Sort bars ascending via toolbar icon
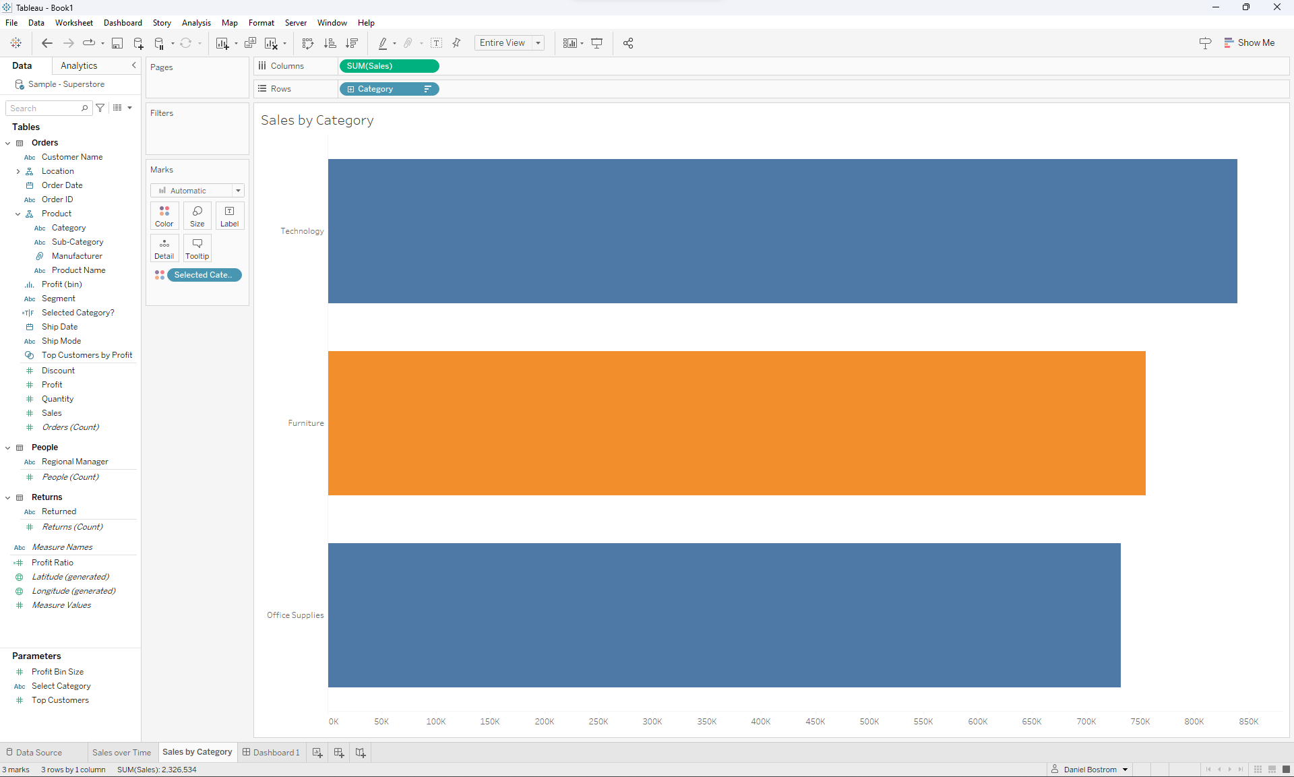Screen dimensions: 1294x777 click(330, 43)
